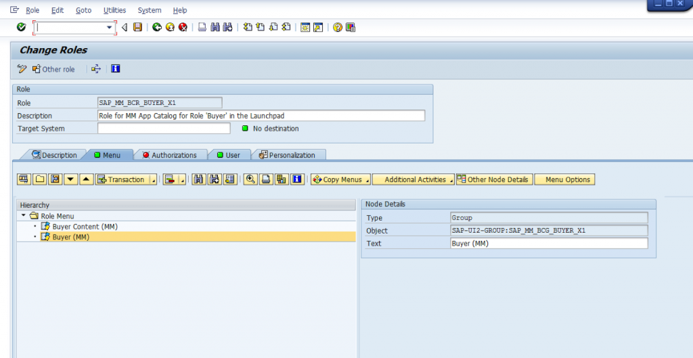Image resolution: width=693 pixels, height=358 pixels.
Task: Click the Next Page icon
Action: coord(273,27)
